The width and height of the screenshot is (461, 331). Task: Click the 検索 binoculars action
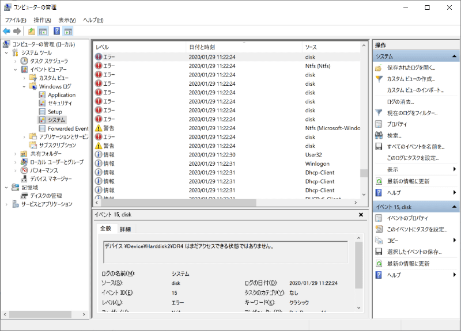394,136
